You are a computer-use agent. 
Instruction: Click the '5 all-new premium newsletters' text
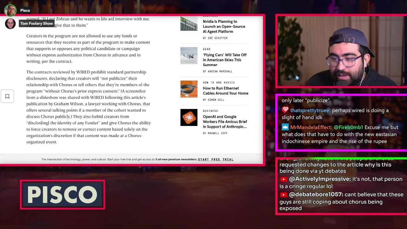[176, 159]
